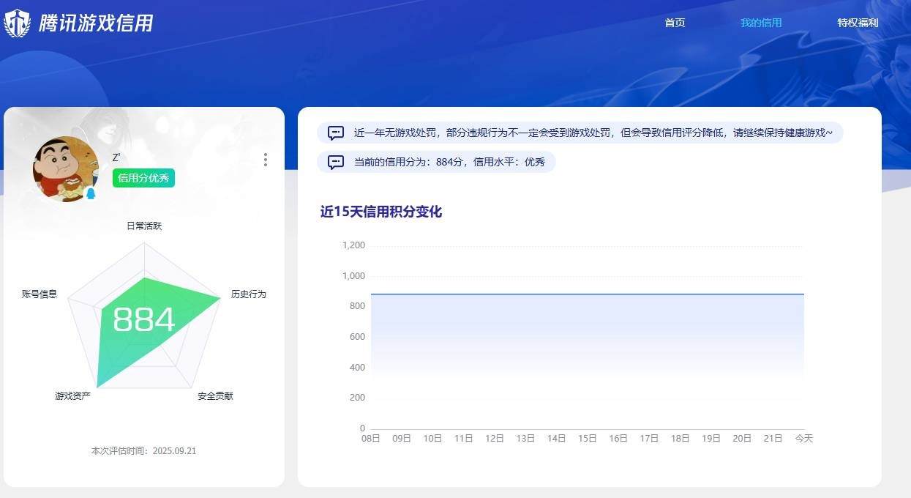Click the chat icon beside 当前的信用分 notice
The image size is (911, 498).
(x=336, y=163)
